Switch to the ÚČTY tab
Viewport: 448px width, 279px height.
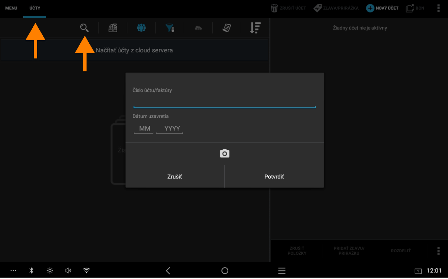point(34,8)
